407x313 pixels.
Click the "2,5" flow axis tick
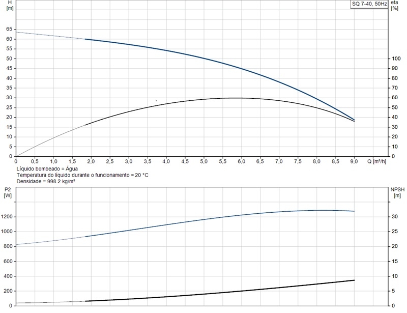click(x=110, y=161)
